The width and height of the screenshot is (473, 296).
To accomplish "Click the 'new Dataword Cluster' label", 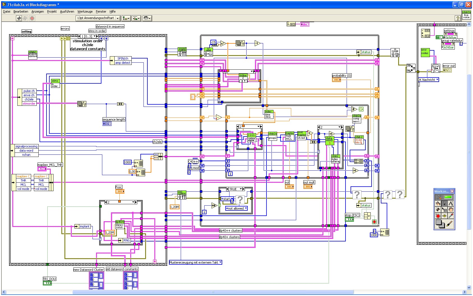I will pyautogui.click(x=89, y=270).
